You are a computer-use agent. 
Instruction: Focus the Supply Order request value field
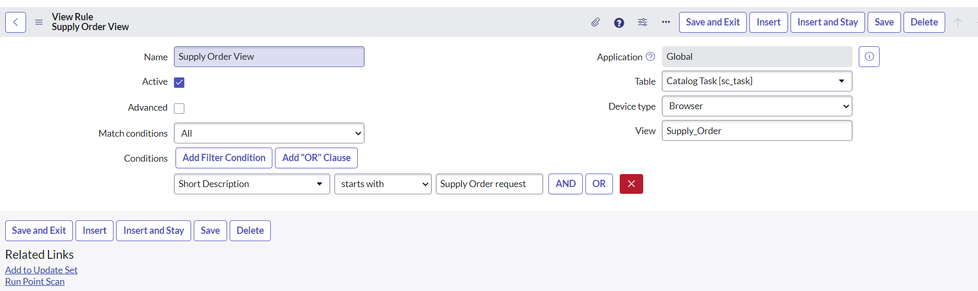tap(490, 184)
